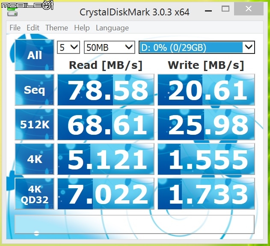Expand the 50MB test size dropdown
270x246 pixels.
point(110,47)
